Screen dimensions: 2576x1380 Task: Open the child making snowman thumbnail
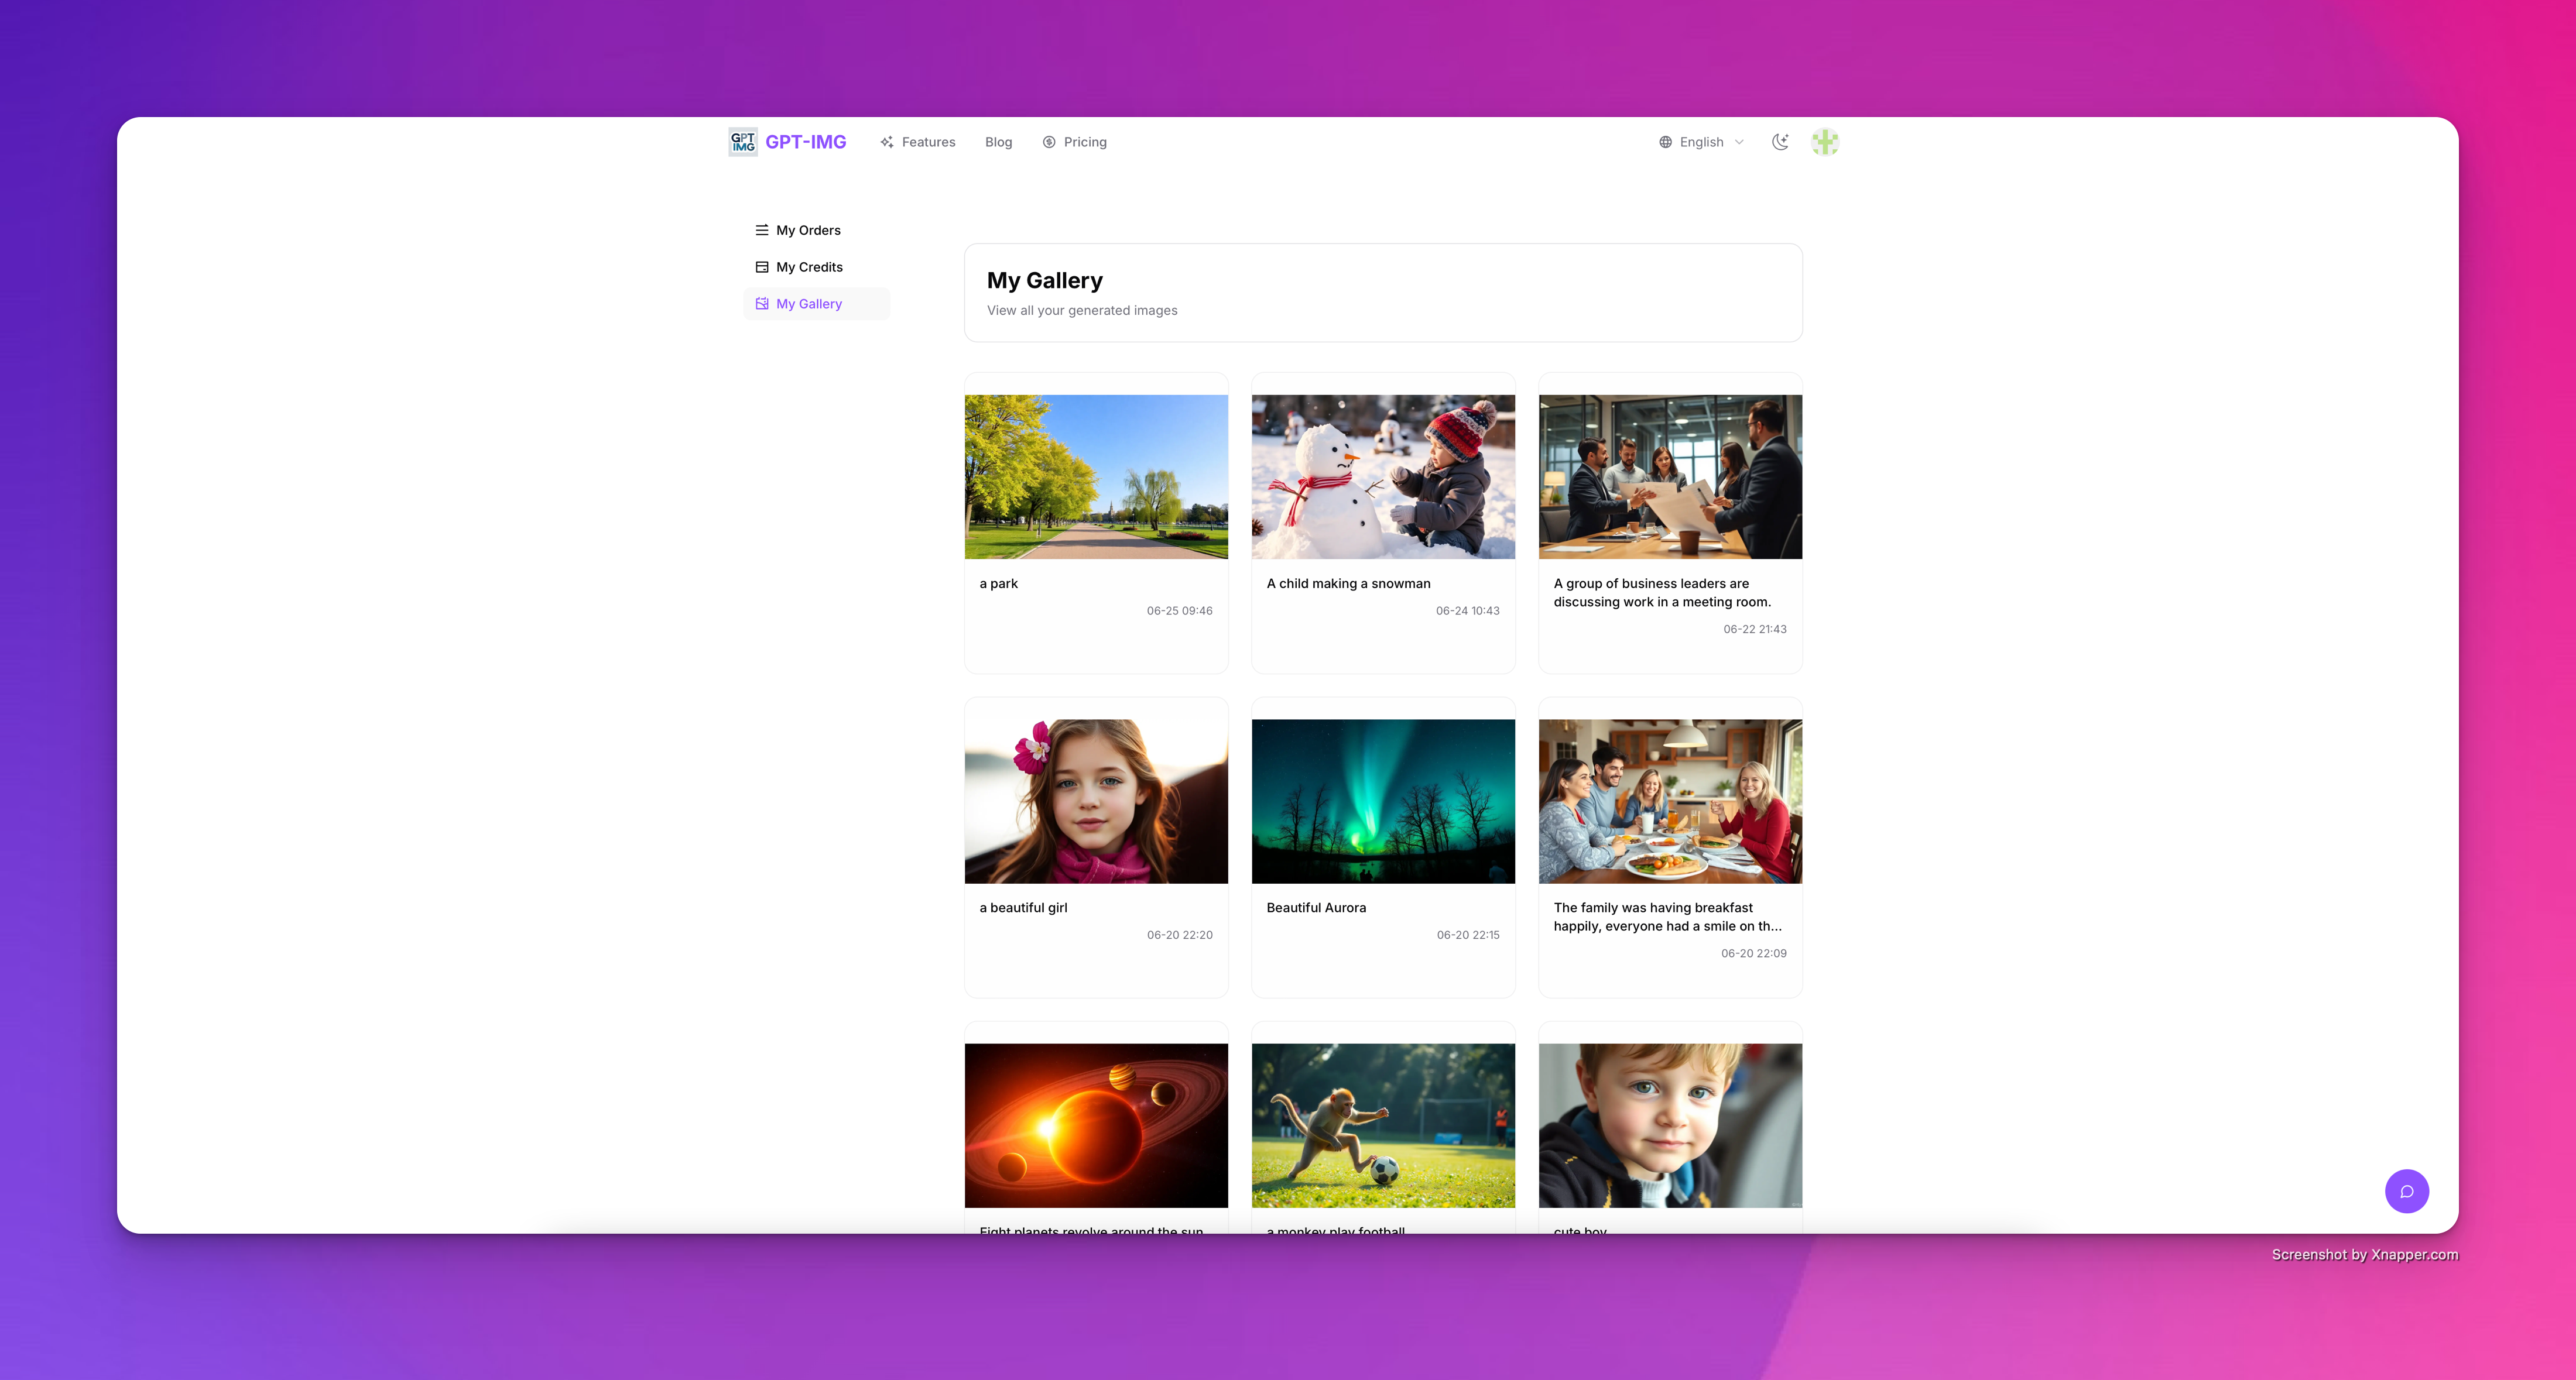coord(1383,476)
